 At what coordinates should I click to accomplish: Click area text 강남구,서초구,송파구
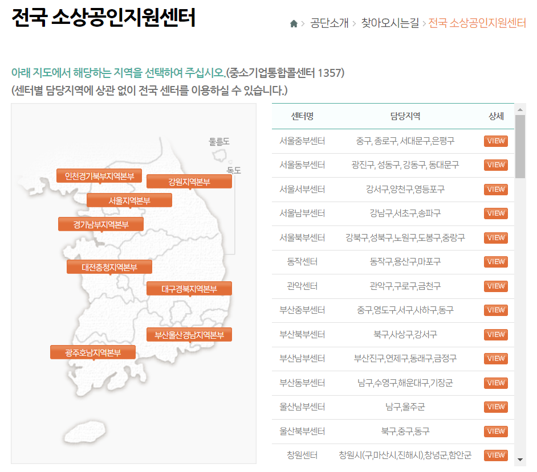[x=405, y=214]
